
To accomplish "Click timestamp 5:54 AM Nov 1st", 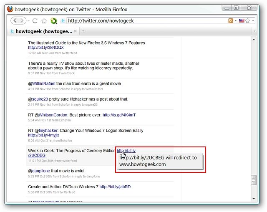I will point(40,120).
